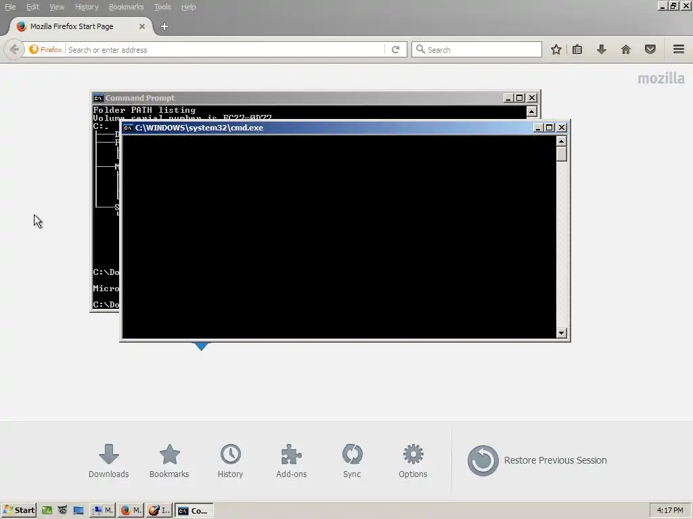Maximize the cmd.exe window
This screenshot has width=693, height=519.
click(x=550, y=128)
